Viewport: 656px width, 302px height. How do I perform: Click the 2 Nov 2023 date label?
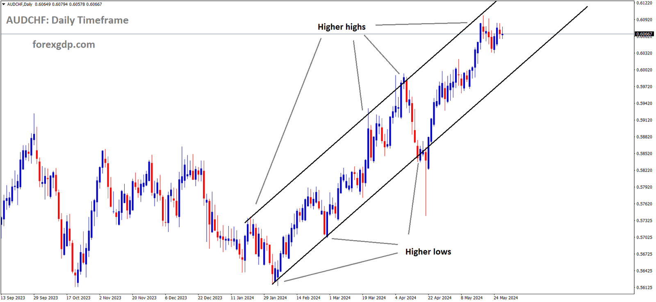tap(110, 298)
